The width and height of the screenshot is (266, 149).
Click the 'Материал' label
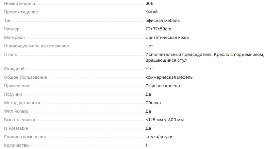14,38
